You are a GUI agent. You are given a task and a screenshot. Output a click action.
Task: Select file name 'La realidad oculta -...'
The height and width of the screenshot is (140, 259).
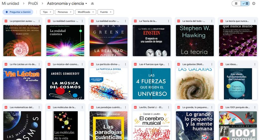pyautogui.click(x=108, y=21)
